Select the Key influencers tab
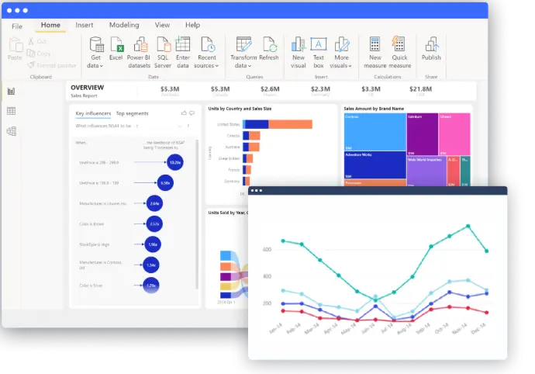 point(93,113)
